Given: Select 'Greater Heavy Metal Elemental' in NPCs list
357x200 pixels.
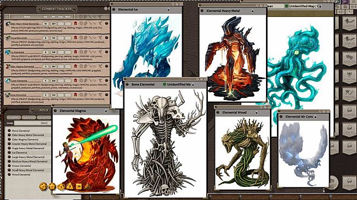Looking at the screenshot, I should 29,144.
